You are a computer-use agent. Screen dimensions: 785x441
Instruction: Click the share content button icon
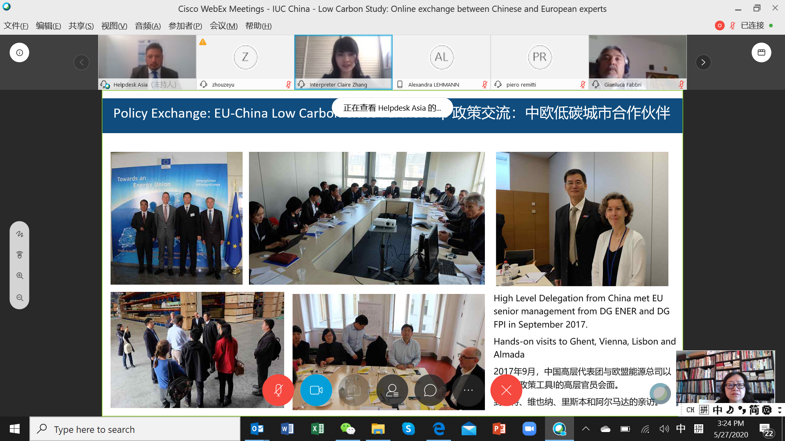tap(354, 390)
